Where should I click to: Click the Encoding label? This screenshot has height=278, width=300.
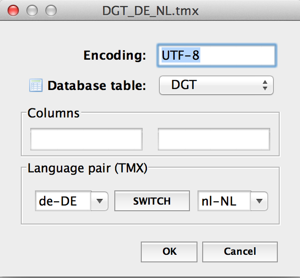pos(114,55)
